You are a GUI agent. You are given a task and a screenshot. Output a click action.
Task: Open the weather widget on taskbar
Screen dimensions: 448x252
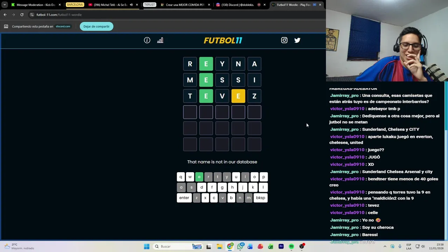pyautogui.click(x=19, y=246)
